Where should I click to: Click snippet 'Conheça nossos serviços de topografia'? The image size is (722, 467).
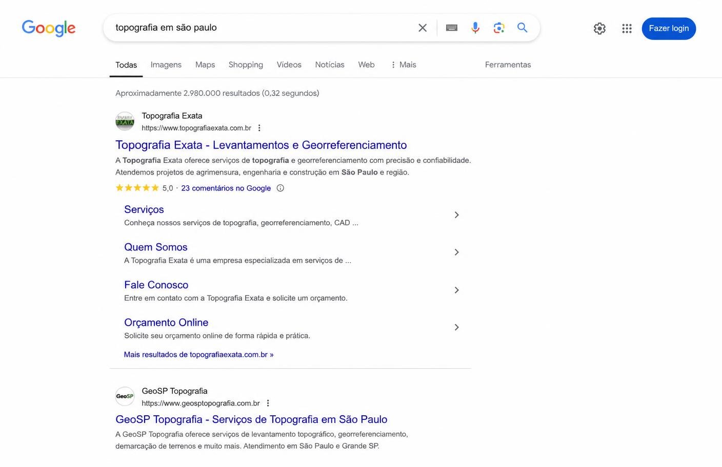tap(241, 223)
